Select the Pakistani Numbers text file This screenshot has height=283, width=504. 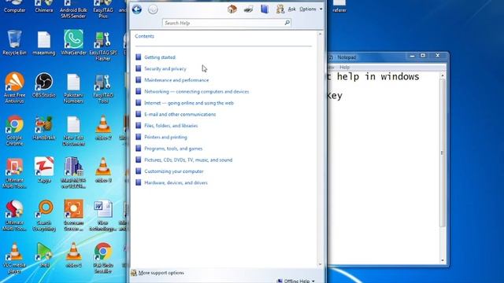tap(73, 88)
